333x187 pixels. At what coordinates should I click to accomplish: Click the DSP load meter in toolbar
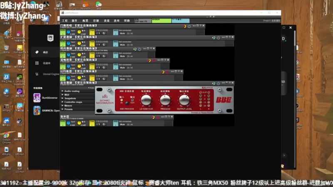143,20
